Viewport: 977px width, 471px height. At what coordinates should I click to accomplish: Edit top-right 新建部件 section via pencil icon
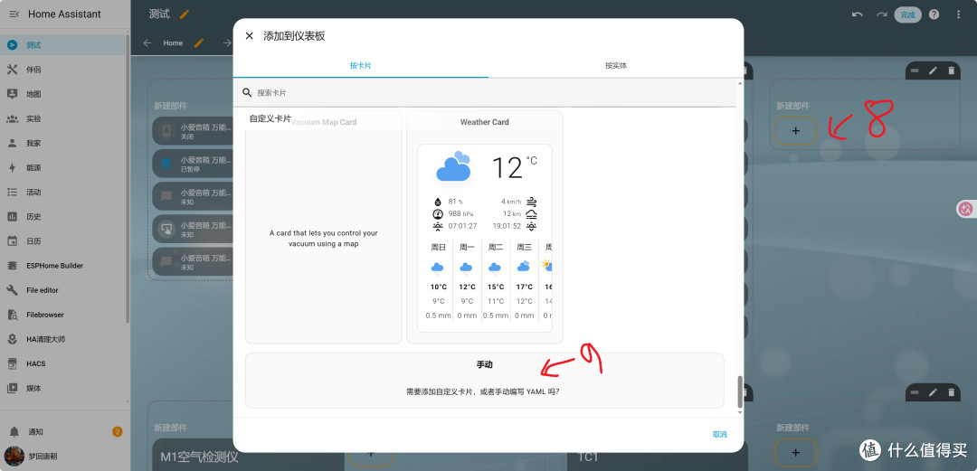point(933,71)
